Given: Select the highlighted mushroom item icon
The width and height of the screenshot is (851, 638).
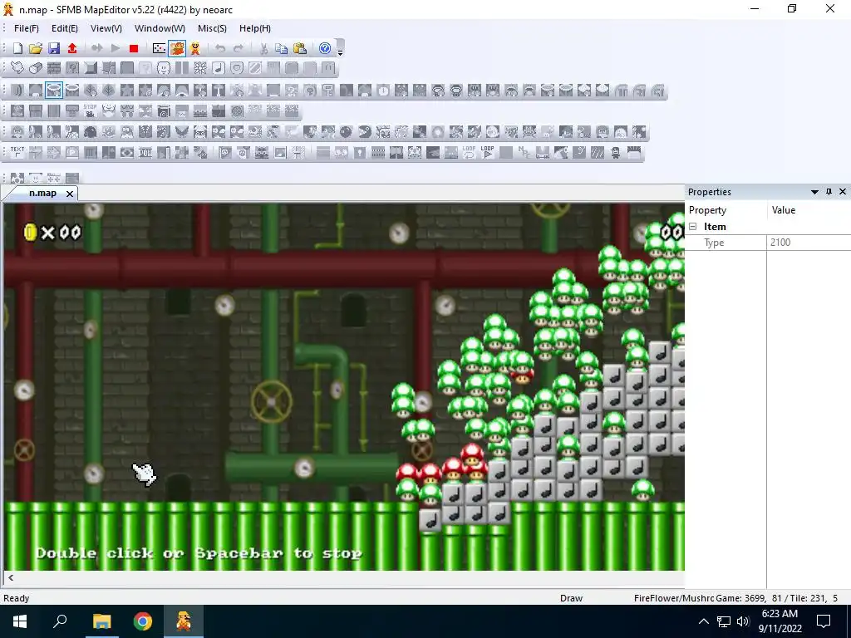Looking at the screenshot, I should tap(54, 91).
